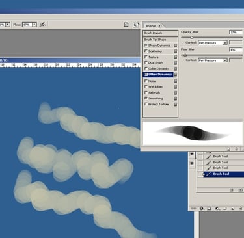The width and height of the screenshot is (244, 238).
Task: Open Brush Presets section
Action: (160, 33)
